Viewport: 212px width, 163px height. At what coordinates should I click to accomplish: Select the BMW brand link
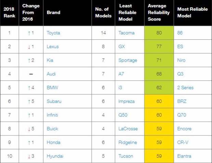[52, 88]
